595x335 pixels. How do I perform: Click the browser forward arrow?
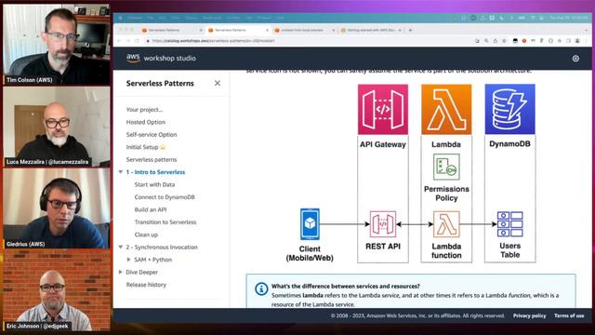pos(128,41)
